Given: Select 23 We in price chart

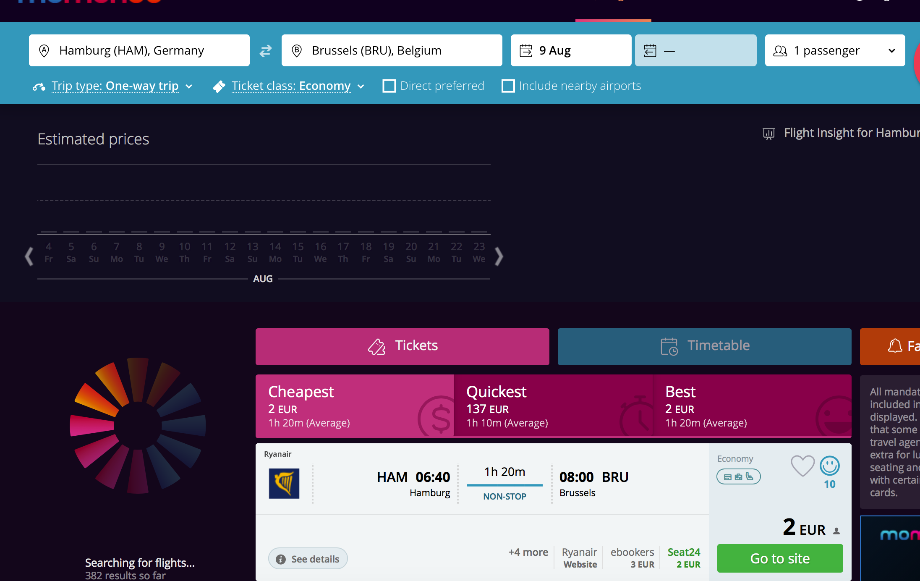Looking at the screenshot, I should pos(479,252).
